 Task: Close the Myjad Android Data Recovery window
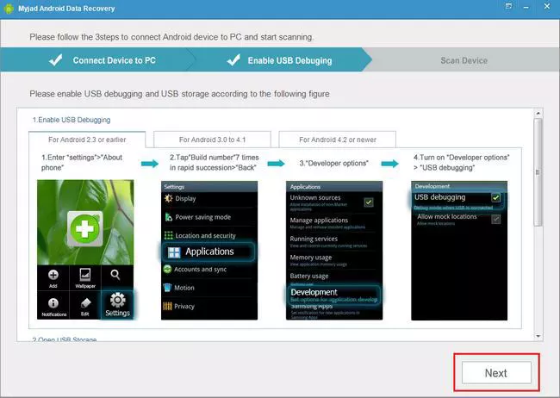(547, 6)
